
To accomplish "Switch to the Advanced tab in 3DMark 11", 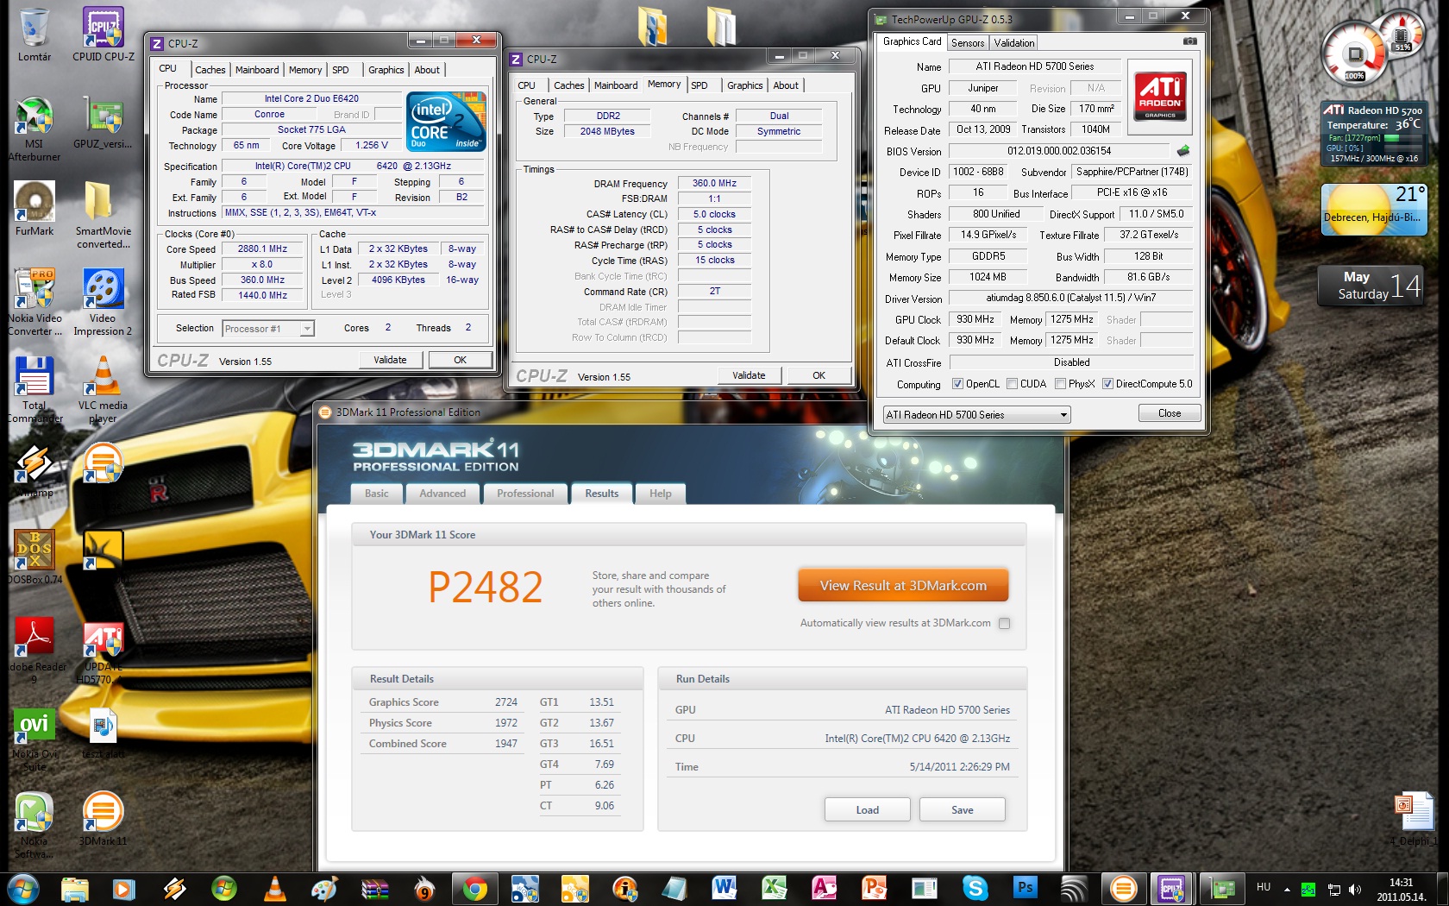I will click(x=442, y=494).
